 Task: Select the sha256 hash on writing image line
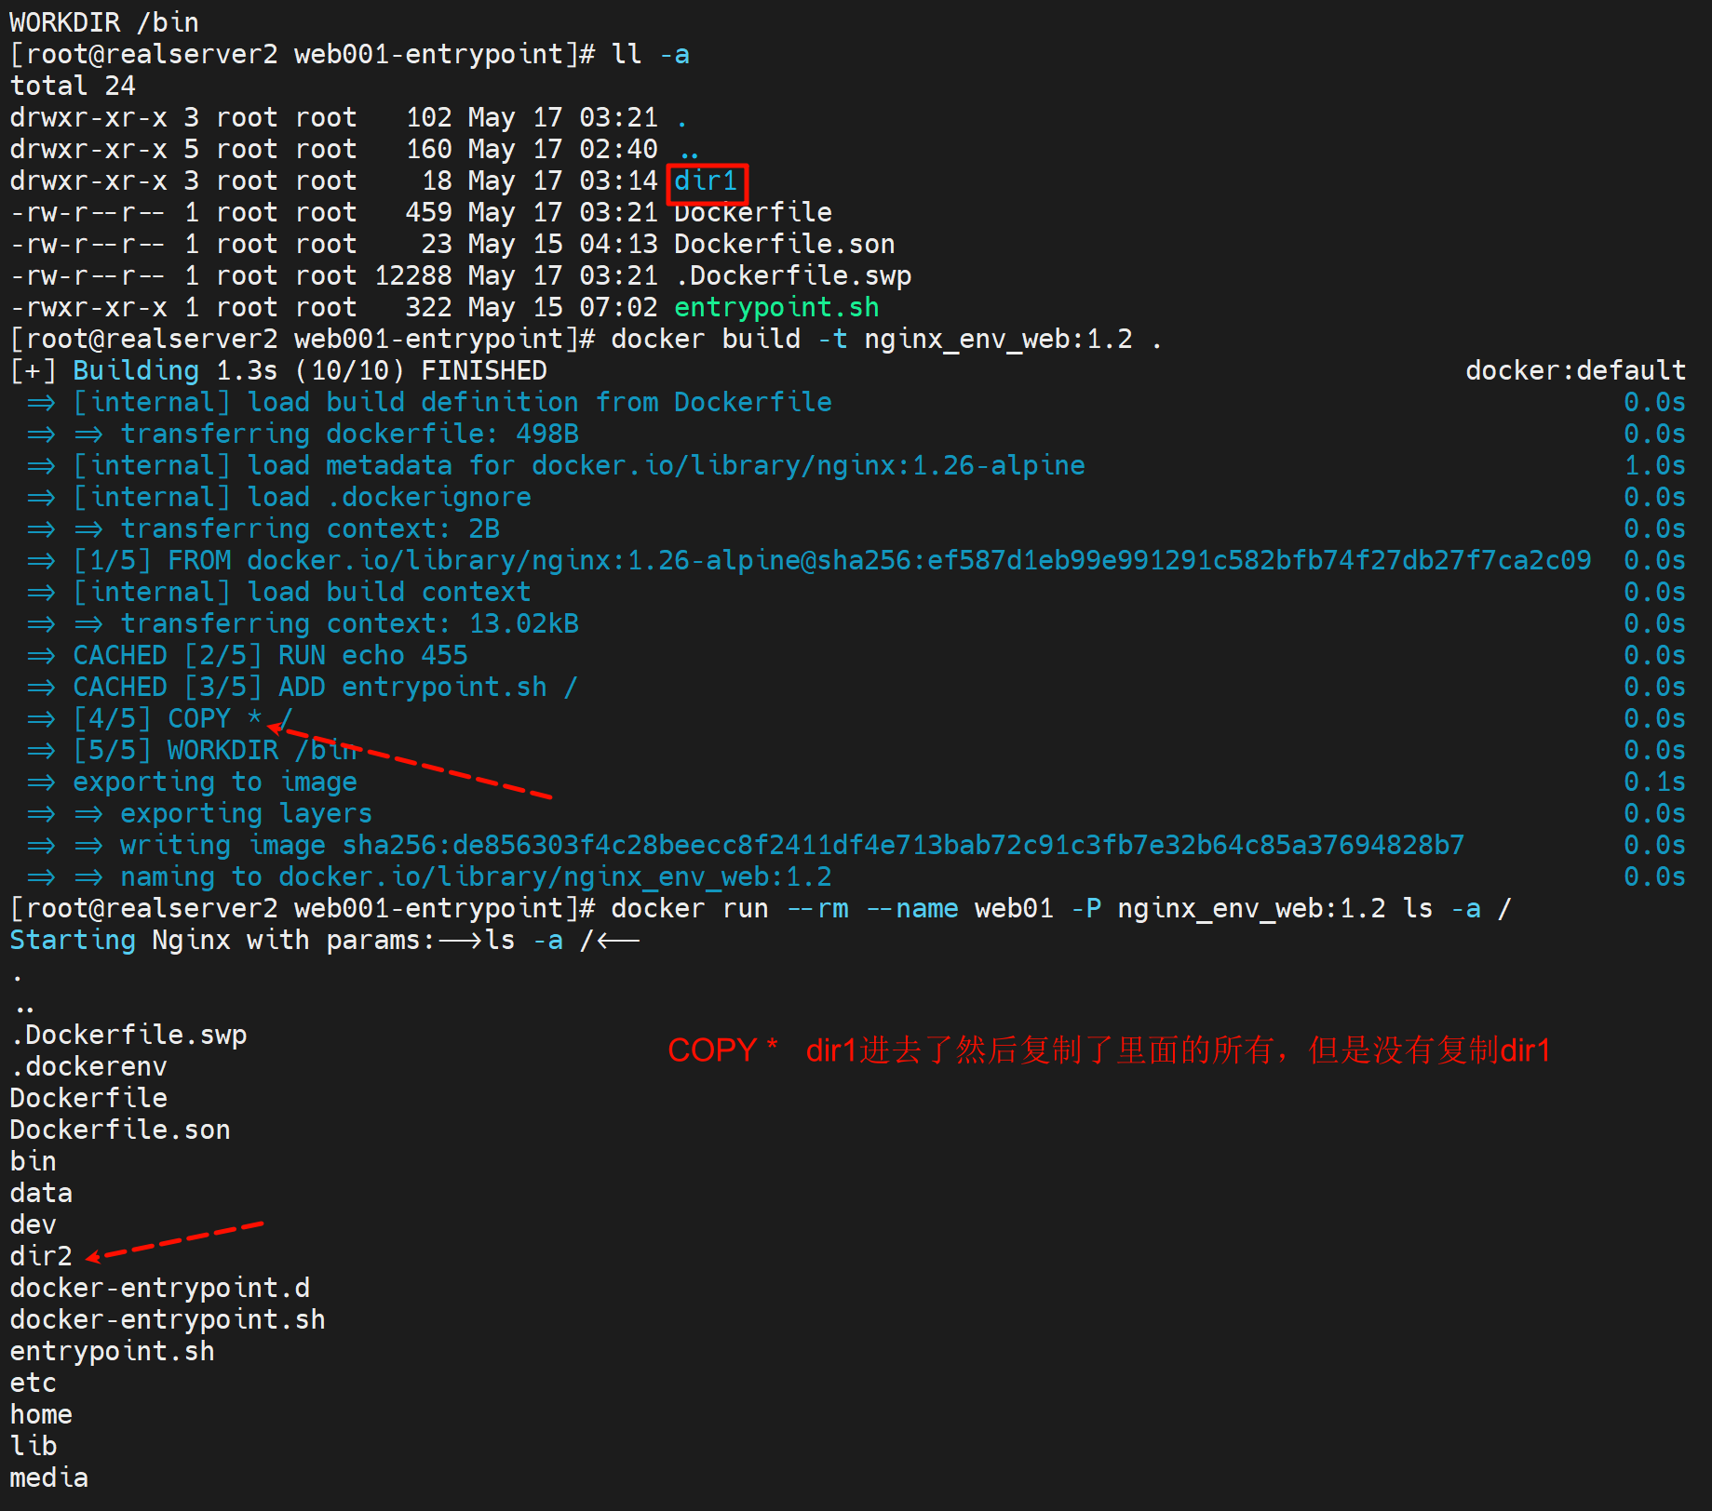(x=902, y=845)
